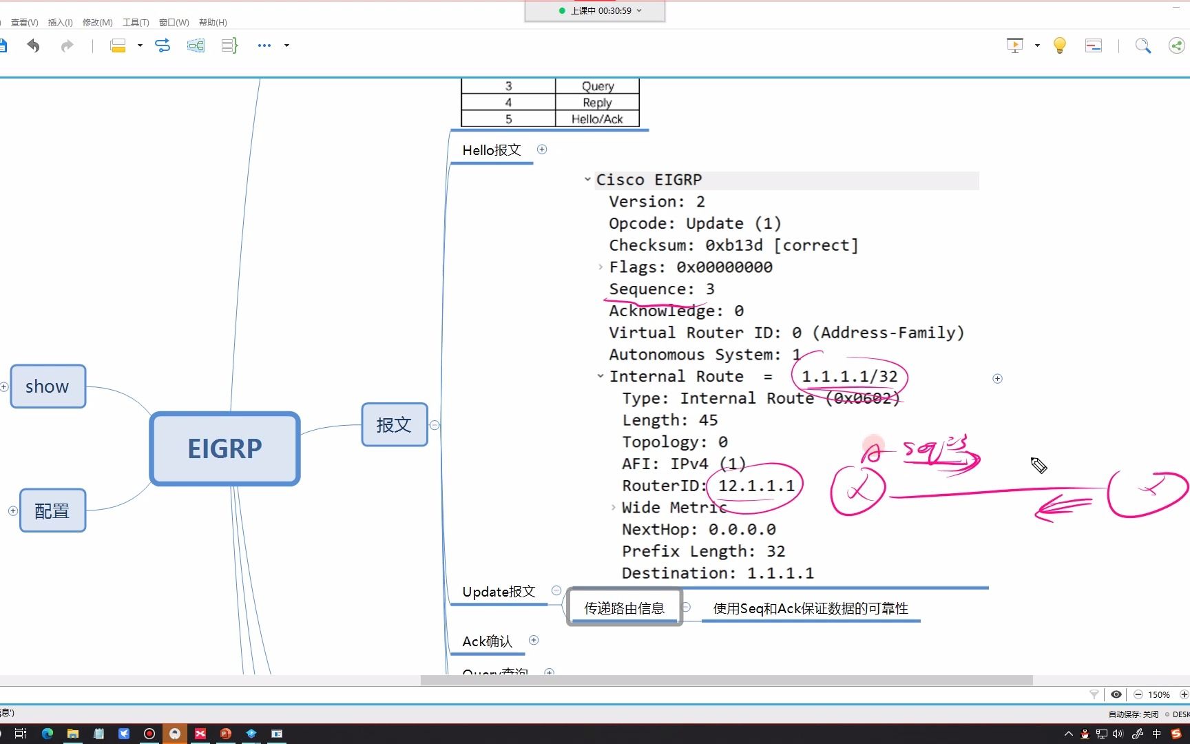
Task: Select the Update报文 topic label
Action: [499, 592]
